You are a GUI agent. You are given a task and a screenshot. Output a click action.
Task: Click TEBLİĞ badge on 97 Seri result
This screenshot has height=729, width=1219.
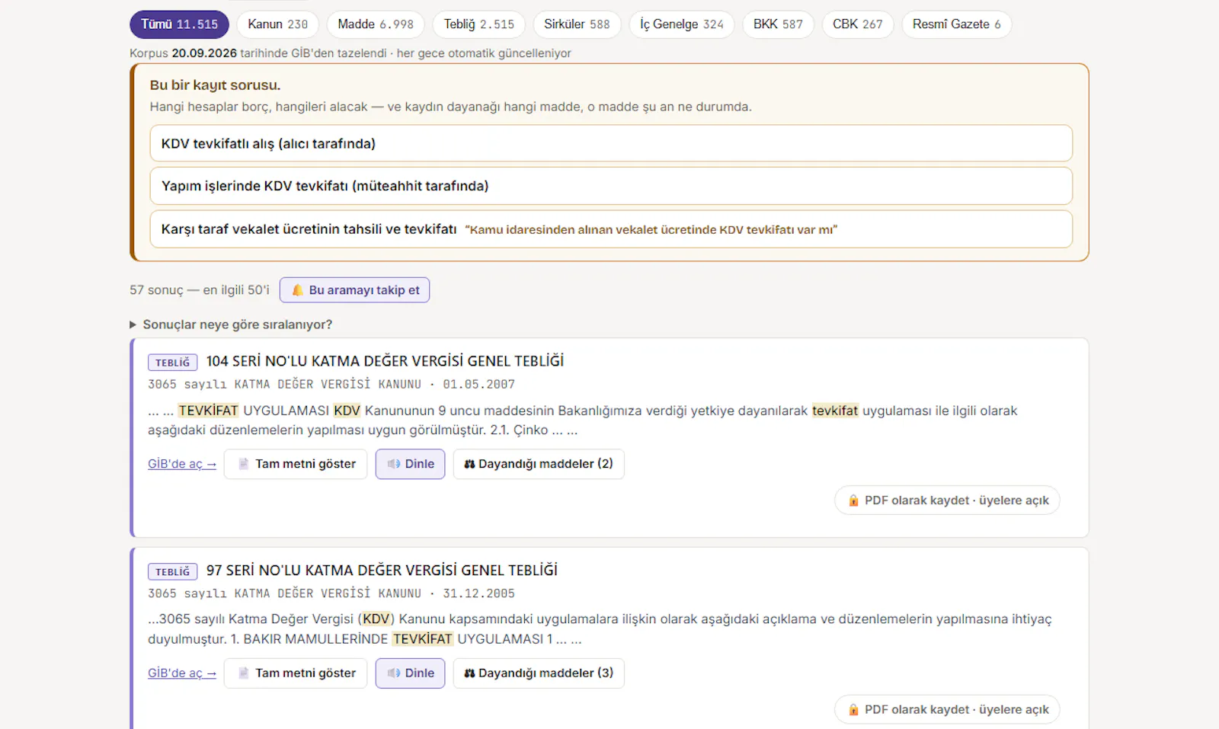tap(173, 572)
